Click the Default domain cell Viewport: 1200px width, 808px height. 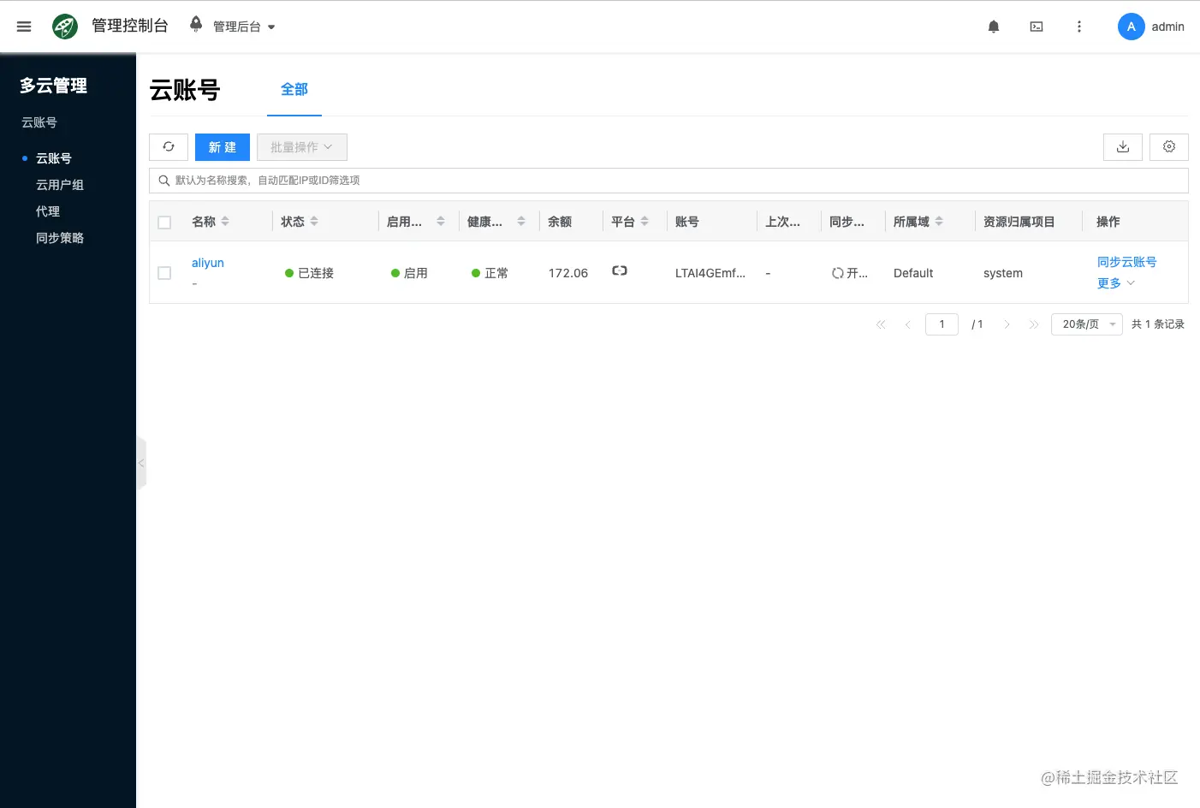913,273
